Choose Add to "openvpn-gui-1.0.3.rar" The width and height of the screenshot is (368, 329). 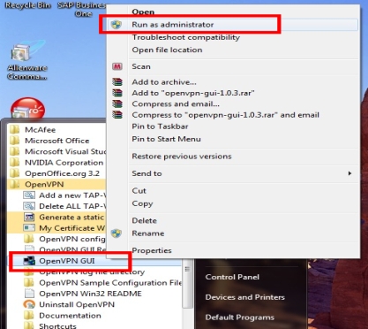pos(193,93)
